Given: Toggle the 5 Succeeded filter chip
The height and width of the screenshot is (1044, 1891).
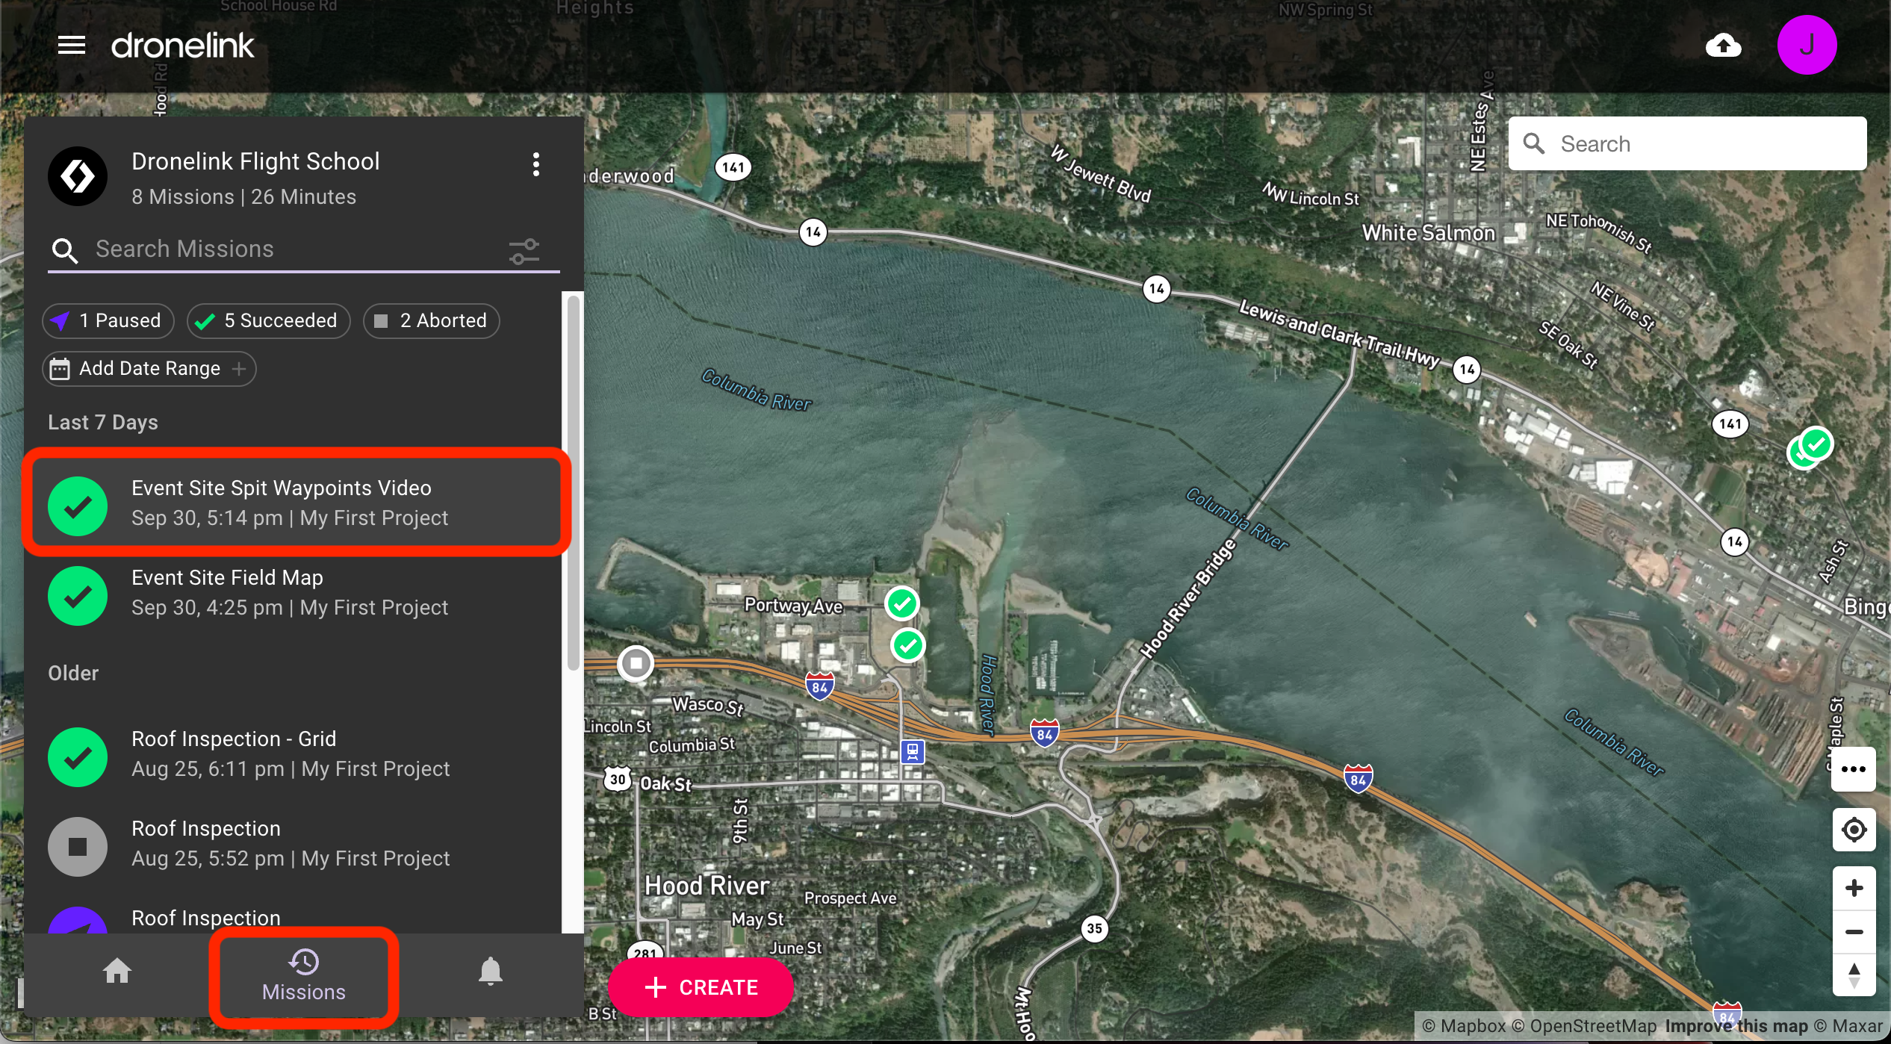Looking at the screenshot, I should (x=269, y=321).
